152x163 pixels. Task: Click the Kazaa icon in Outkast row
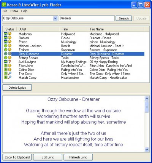click(6, 38)
